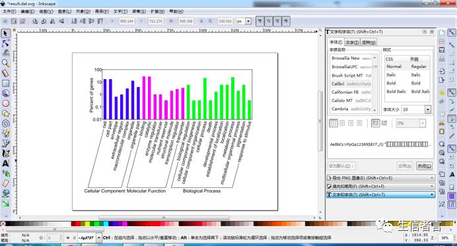Open the px units dropdown
This screenshot has width=457, height=246.
248,21
